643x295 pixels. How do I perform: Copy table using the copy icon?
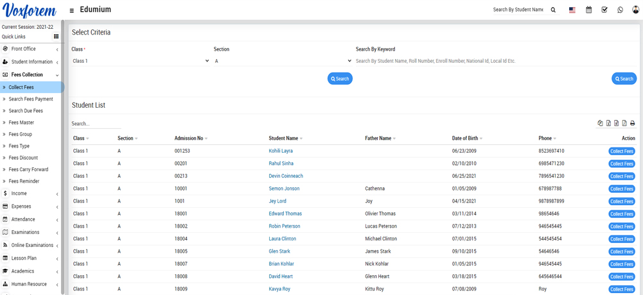tap(600, 123)
